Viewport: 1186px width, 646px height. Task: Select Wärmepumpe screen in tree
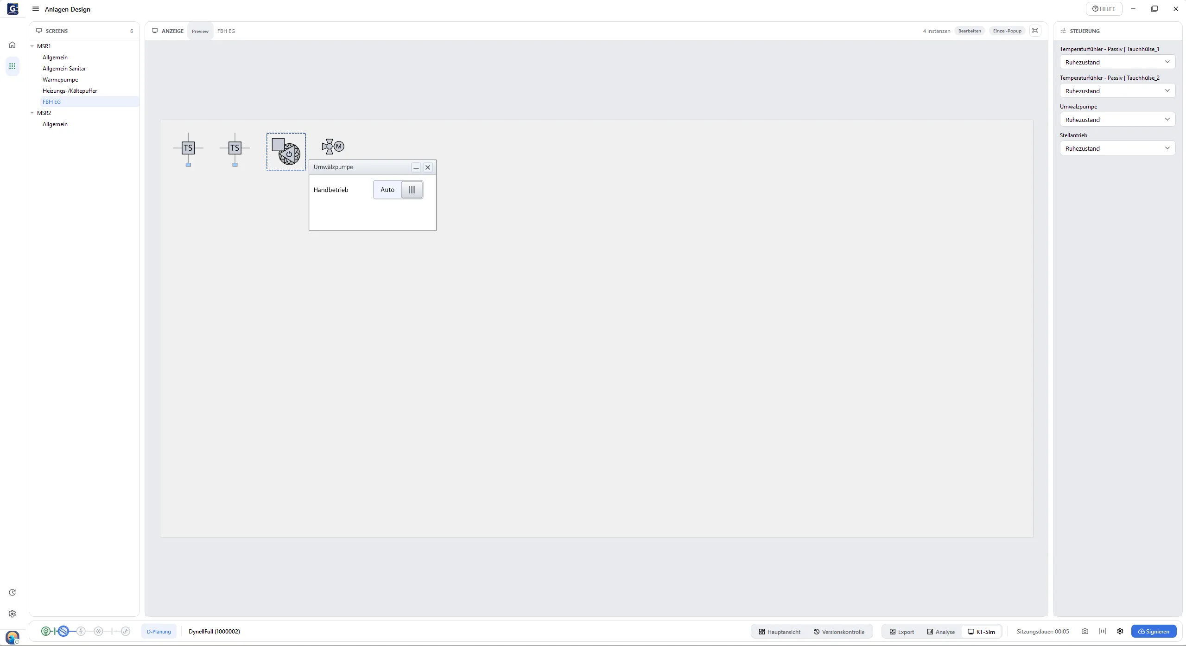60,79
